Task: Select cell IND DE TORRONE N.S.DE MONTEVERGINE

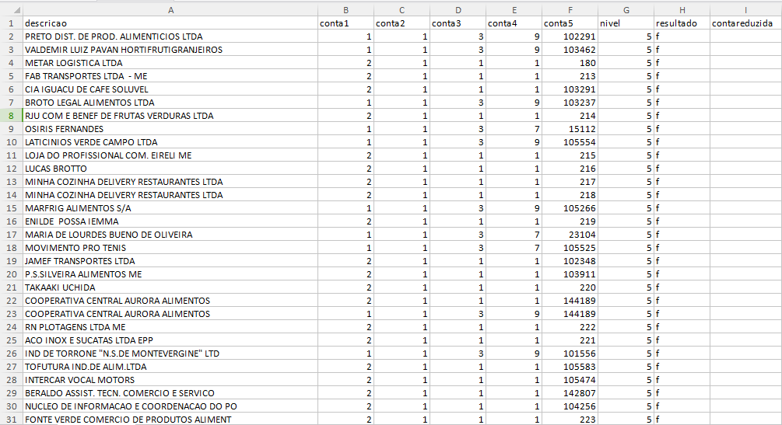Action: click(170, 354)
